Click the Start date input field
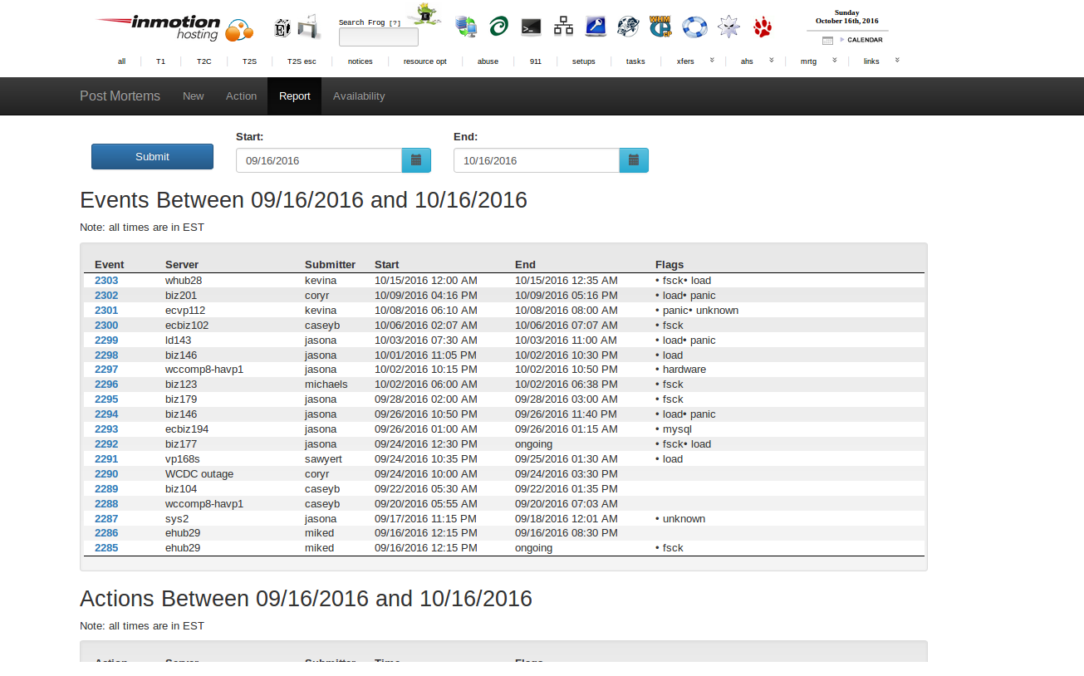 319,160
